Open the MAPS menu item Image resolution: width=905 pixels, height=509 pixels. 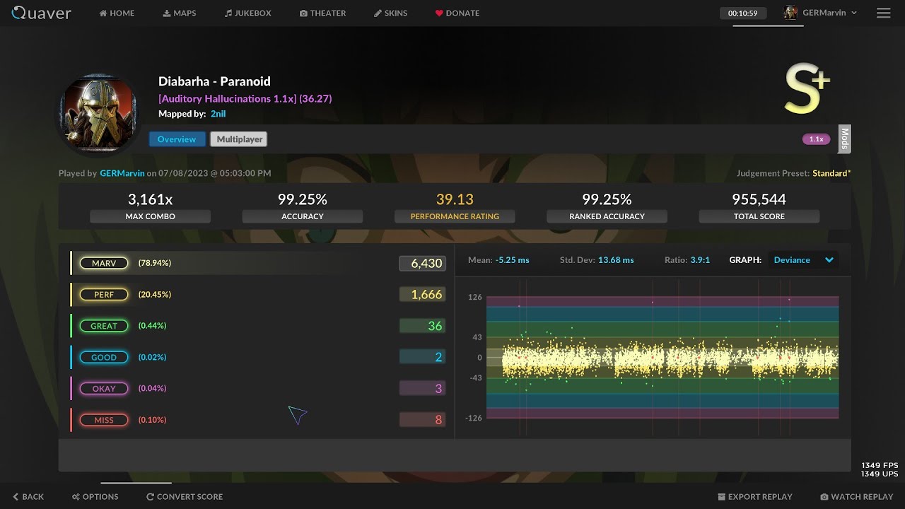[x=180, y=13]
